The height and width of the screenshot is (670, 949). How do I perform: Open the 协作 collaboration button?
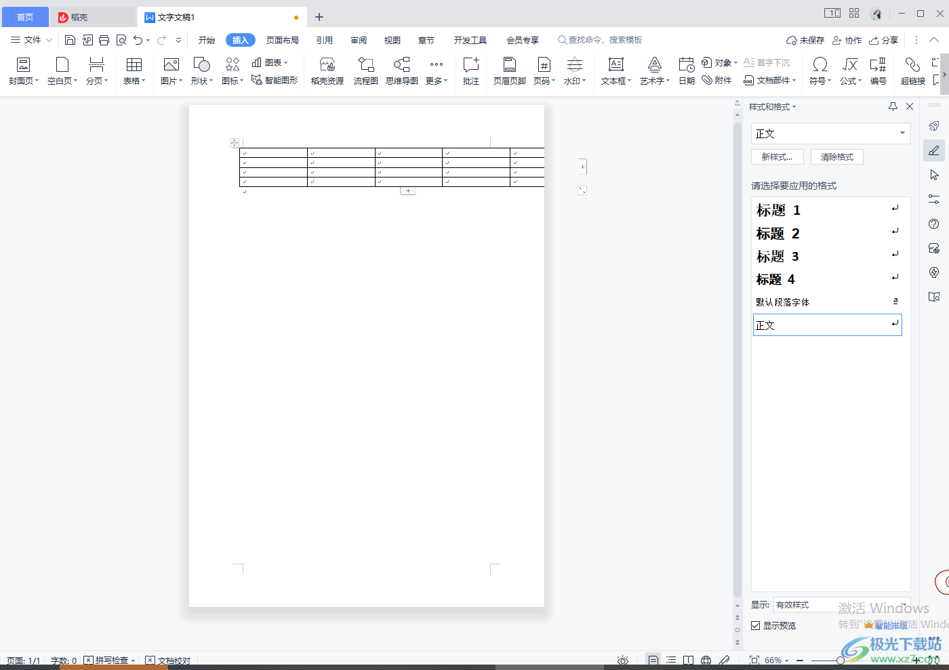tap(847, 40)
